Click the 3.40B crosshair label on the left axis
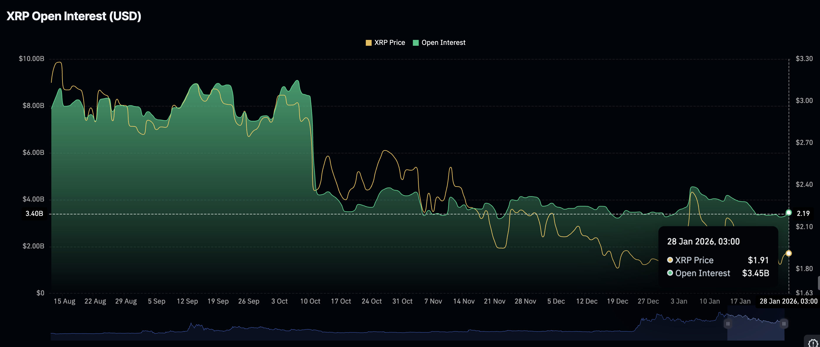The width and height of the screenshot is (820, 347). point(34,214)
